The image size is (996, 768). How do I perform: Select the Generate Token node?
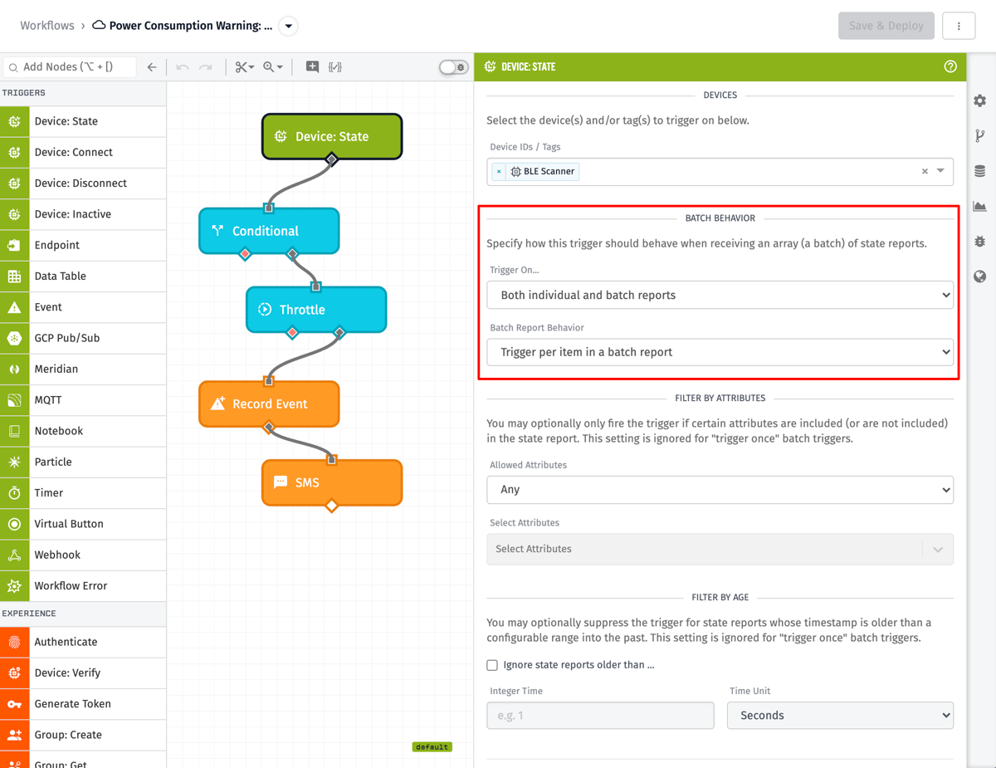(83, 704)
